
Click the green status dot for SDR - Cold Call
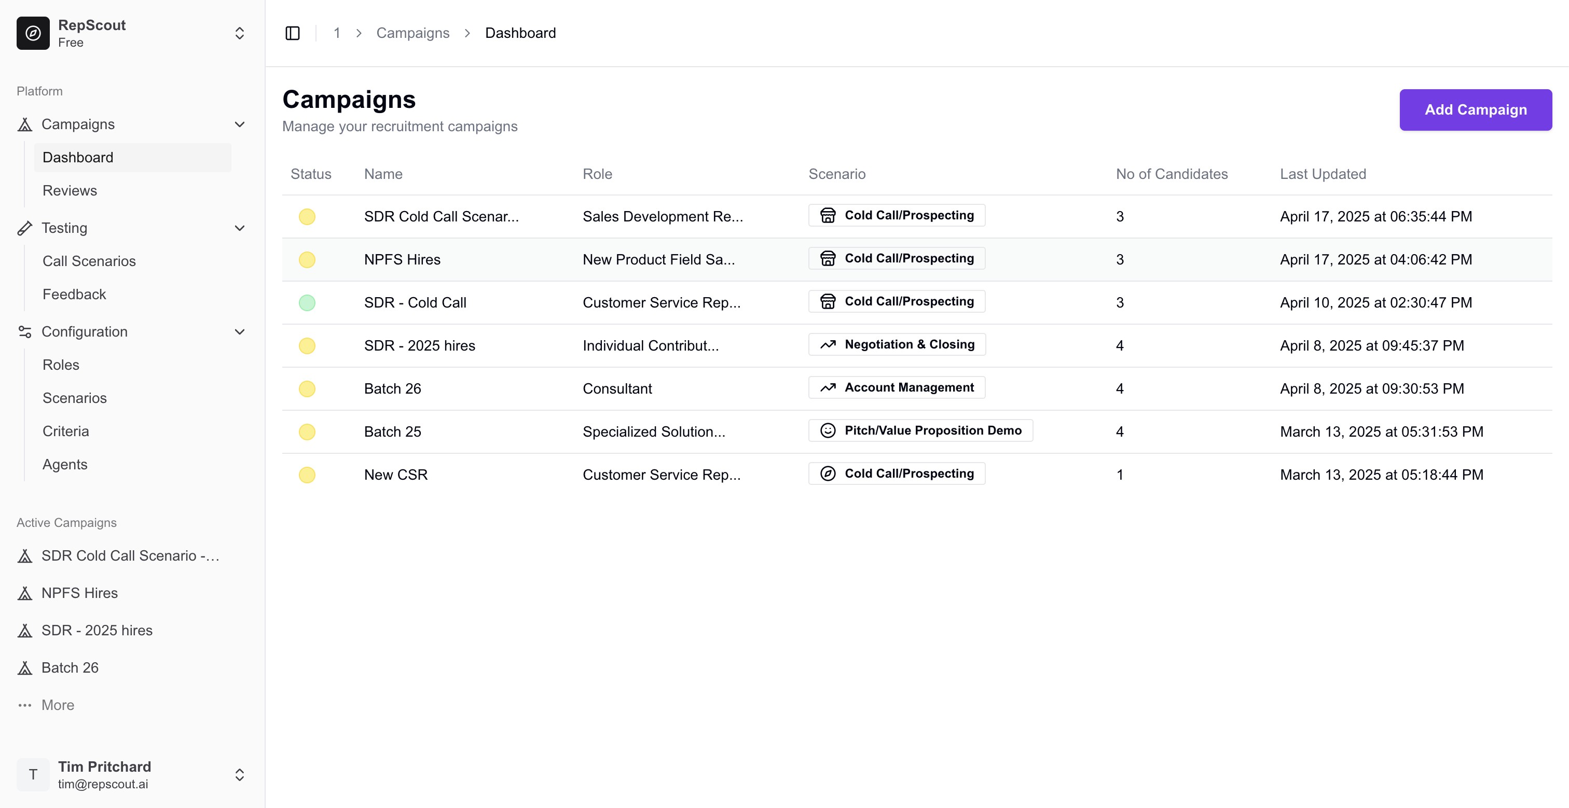(x=307, y=303)
